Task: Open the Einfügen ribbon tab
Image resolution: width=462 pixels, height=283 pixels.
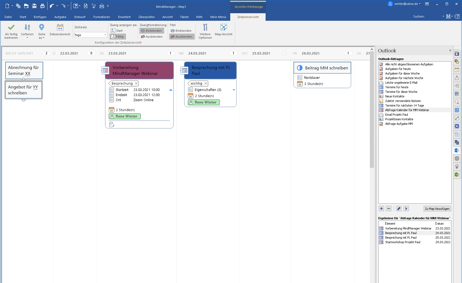Action: click(x=40, y=17)
